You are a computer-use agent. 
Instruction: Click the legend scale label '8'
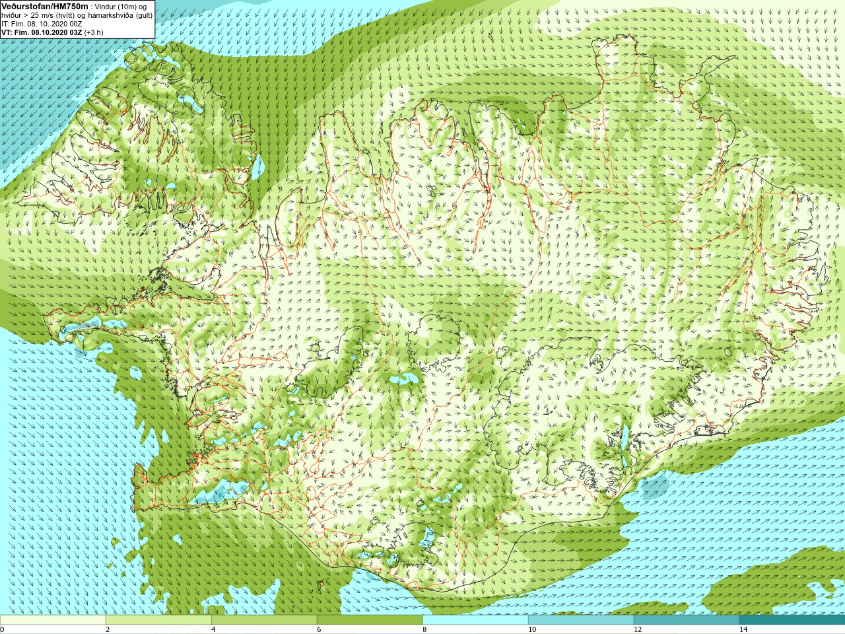pos(424,629)
